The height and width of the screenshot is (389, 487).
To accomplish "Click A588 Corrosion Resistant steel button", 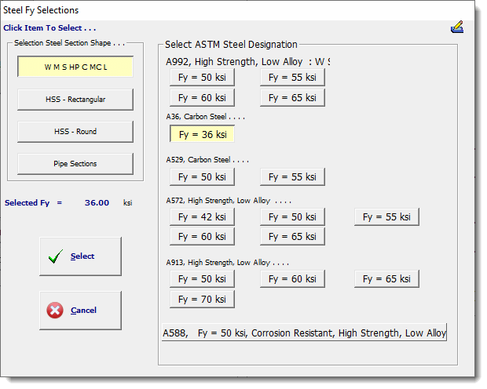I will click(x=304, y=333).
